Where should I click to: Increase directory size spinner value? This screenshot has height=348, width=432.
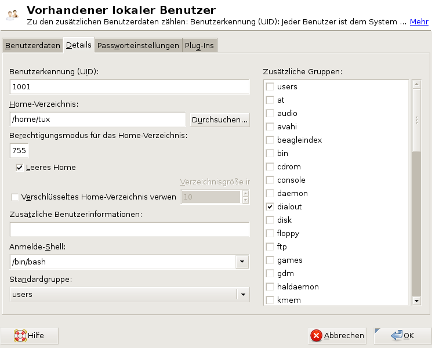(x=245, y=194)
